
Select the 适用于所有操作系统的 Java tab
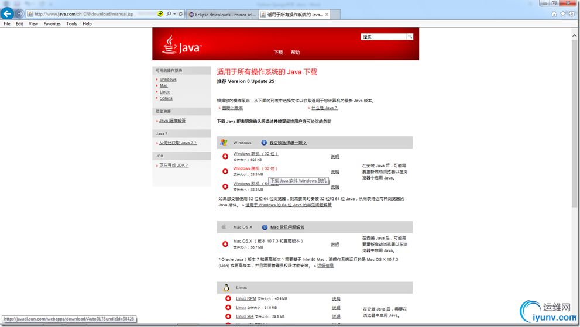tap(295, 15)
